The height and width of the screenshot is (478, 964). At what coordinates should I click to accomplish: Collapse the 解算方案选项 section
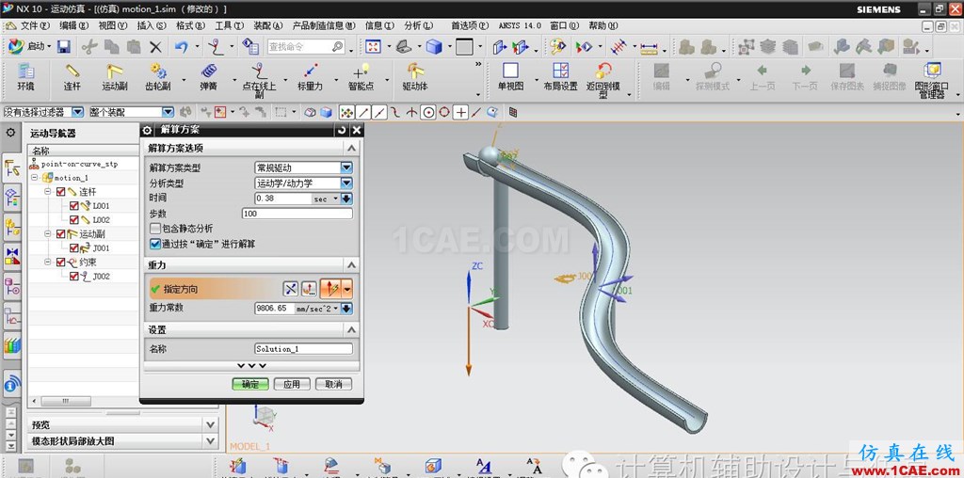[x=351, y=148]
